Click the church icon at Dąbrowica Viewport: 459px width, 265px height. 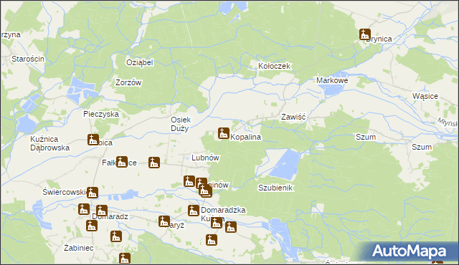coord(93,140)
